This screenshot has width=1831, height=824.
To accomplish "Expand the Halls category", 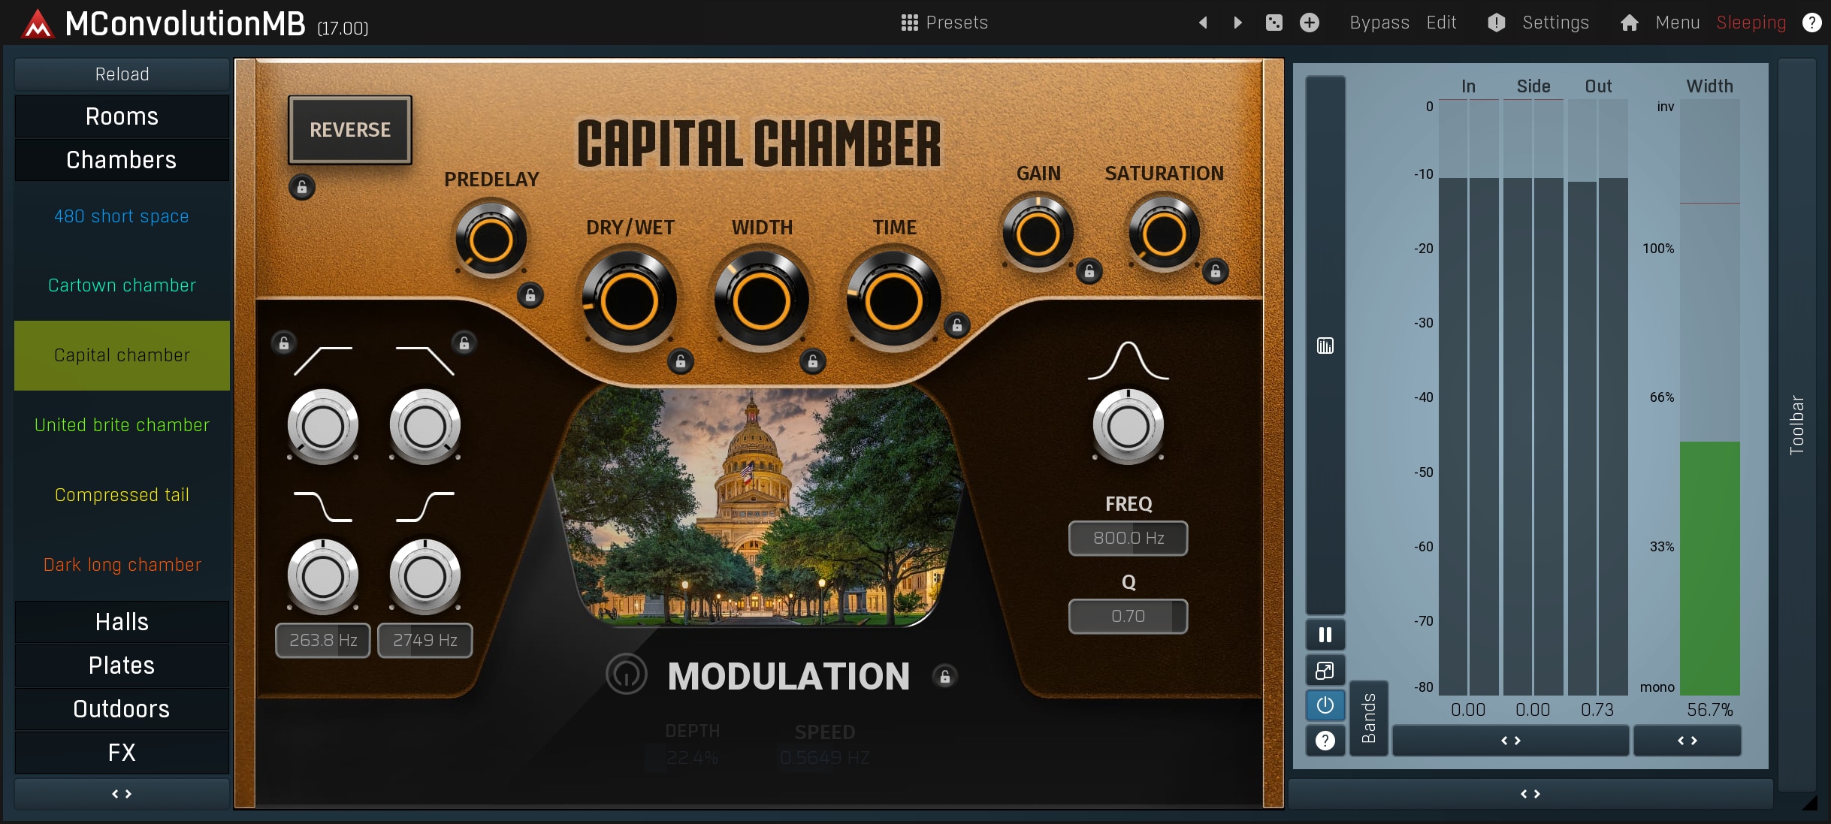I will coord(122,622).
